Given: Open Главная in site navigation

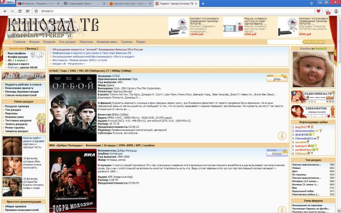Looking at the screenshot, I should (19, 42).
